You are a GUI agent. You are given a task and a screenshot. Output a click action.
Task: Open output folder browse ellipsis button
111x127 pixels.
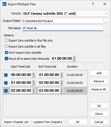click(x=106, y=21)
